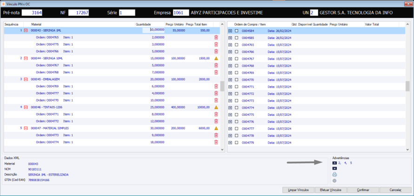414x196 pixels.
Task: Click the Pré-nota number field
Action: tap(32, 13)
